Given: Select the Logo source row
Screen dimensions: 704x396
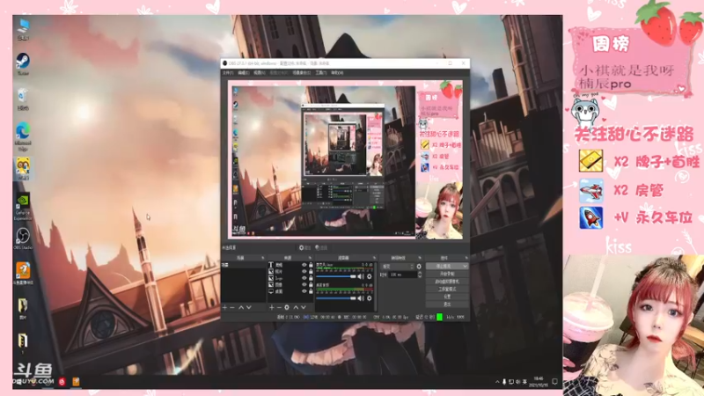Looking at the screenshot, I should (x=290, y=278).
